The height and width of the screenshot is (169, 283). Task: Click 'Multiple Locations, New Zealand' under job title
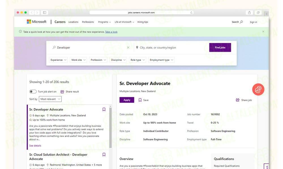138,91
